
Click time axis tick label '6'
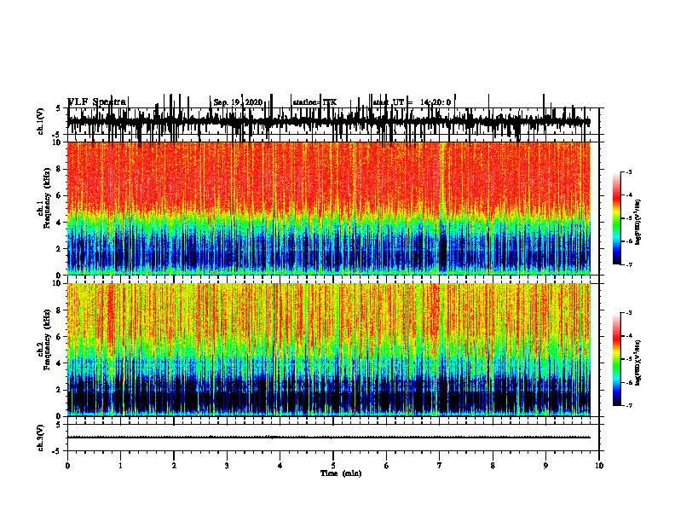point(387,466)
